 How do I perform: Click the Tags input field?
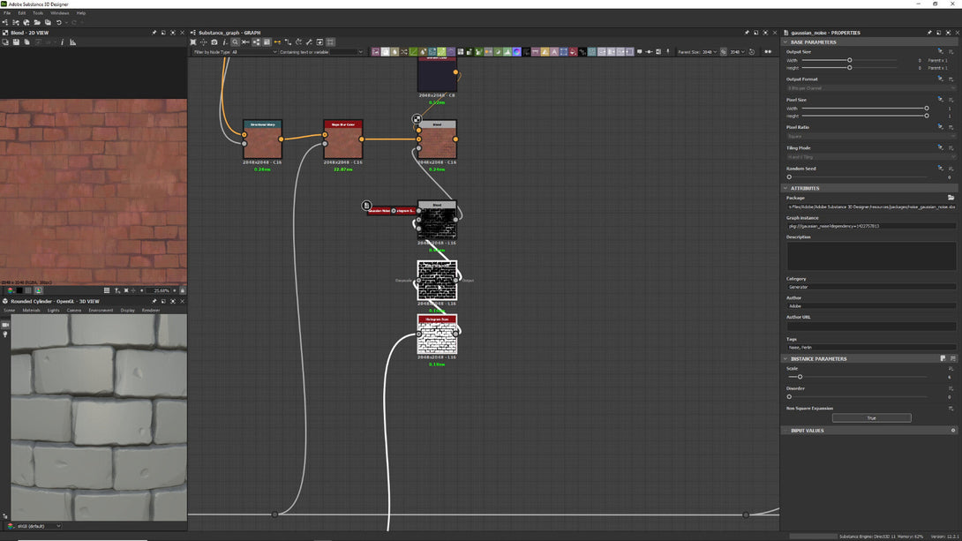tap(871, 347)
